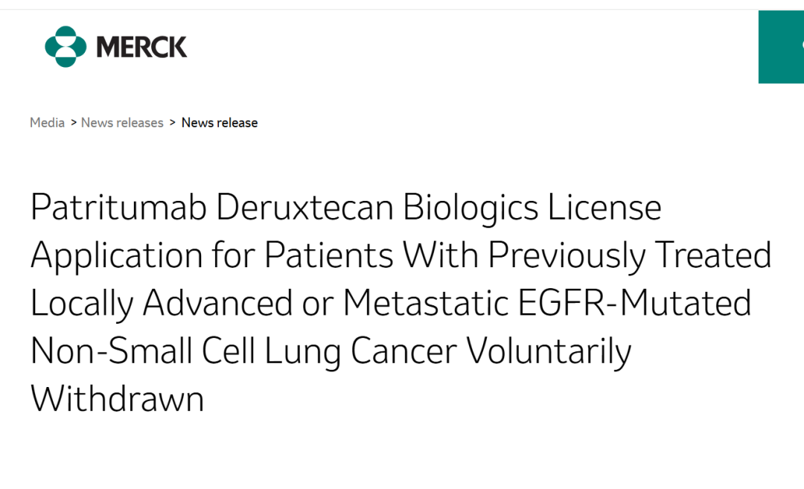Open the News releases breadcrumb link

(122, 123)
